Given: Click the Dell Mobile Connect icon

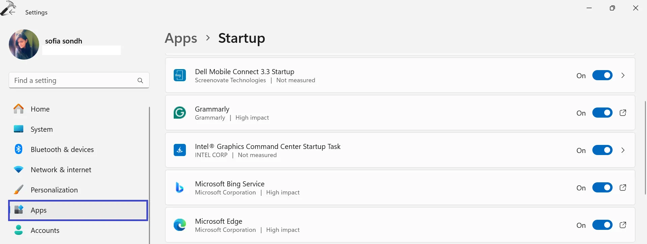Looking at the screenshot, I should pyautogui.click(x=179, y=75).
